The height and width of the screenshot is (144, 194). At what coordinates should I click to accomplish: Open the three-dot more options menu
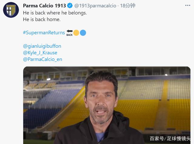(x=188, y=5)
